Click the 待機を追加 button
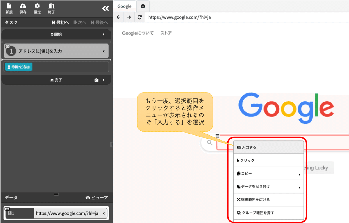 tap(18, 66)
